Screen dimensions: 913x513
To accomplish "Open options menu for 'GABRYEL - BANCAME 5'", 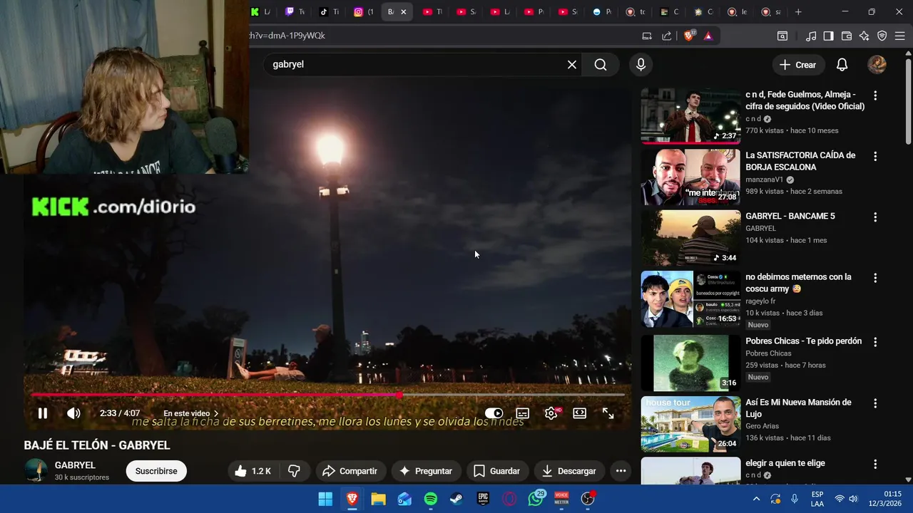I will 875,217.
